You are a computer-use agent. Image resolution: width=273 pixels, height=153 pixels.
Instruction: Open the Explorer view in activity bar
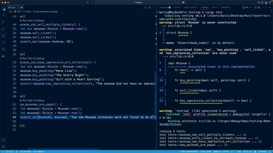tap(3, 8)
